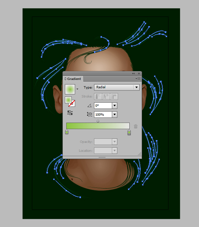
Task: Apply gradient within stroke button
Action: point(98,97)
